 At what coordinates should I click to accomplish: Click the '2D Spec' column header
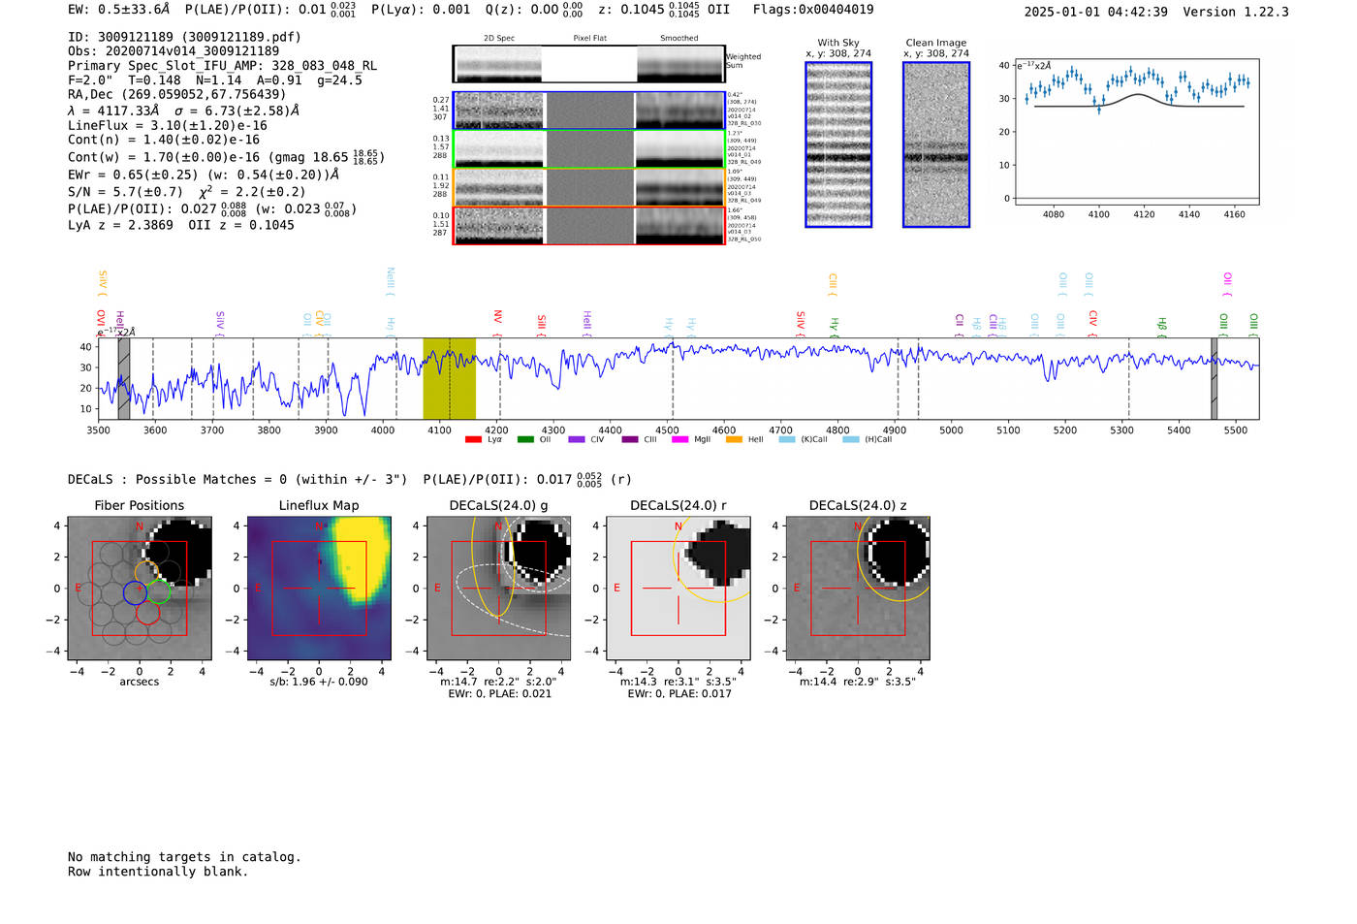[499, 39]
